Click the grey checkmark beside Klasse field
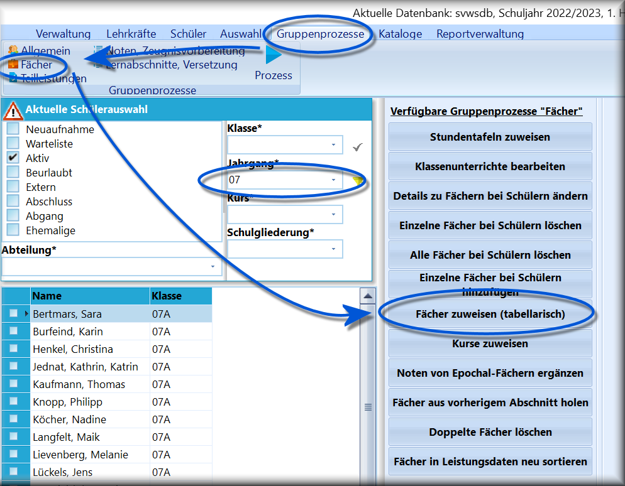Screen dimensions: 625x486 click(x=358, y=147)
